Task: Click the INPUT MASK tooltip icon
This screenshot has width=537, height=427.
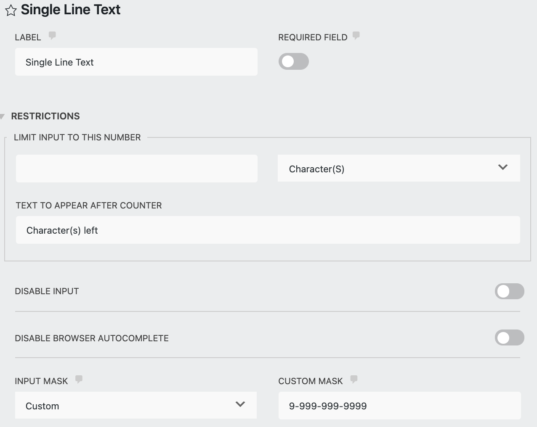Action: coord(79,379)
